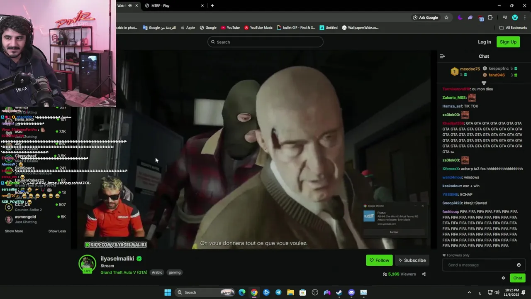Open the WallpapersWide bookmark
This screenshot has width=531, height=299.
(360, 28)
